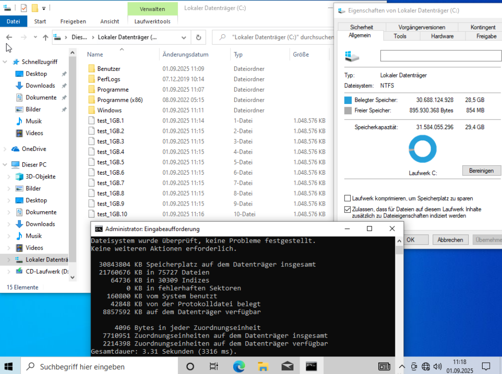
Task: Expand the Dieser PC tree node
Action: click(5, 165)
